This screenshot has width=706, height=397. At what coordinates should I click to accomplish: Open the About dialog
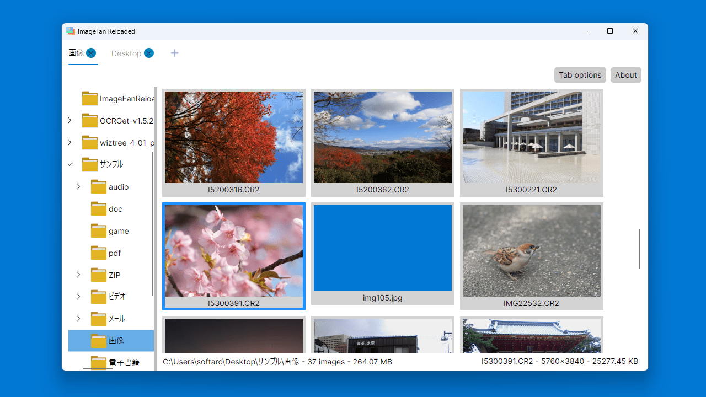pyautogui.click(x=626, y=75)
